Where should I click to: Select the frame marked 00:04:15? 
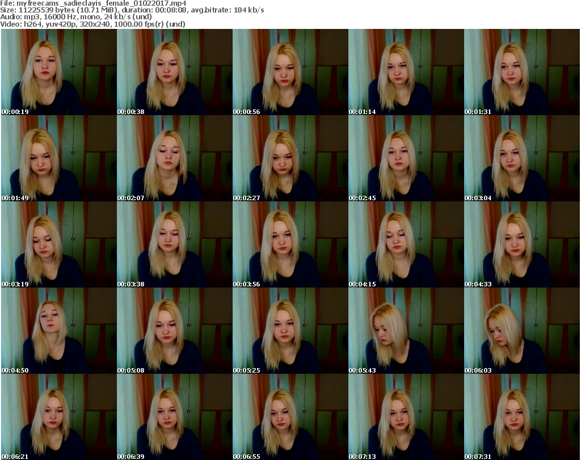click(406, 244)
